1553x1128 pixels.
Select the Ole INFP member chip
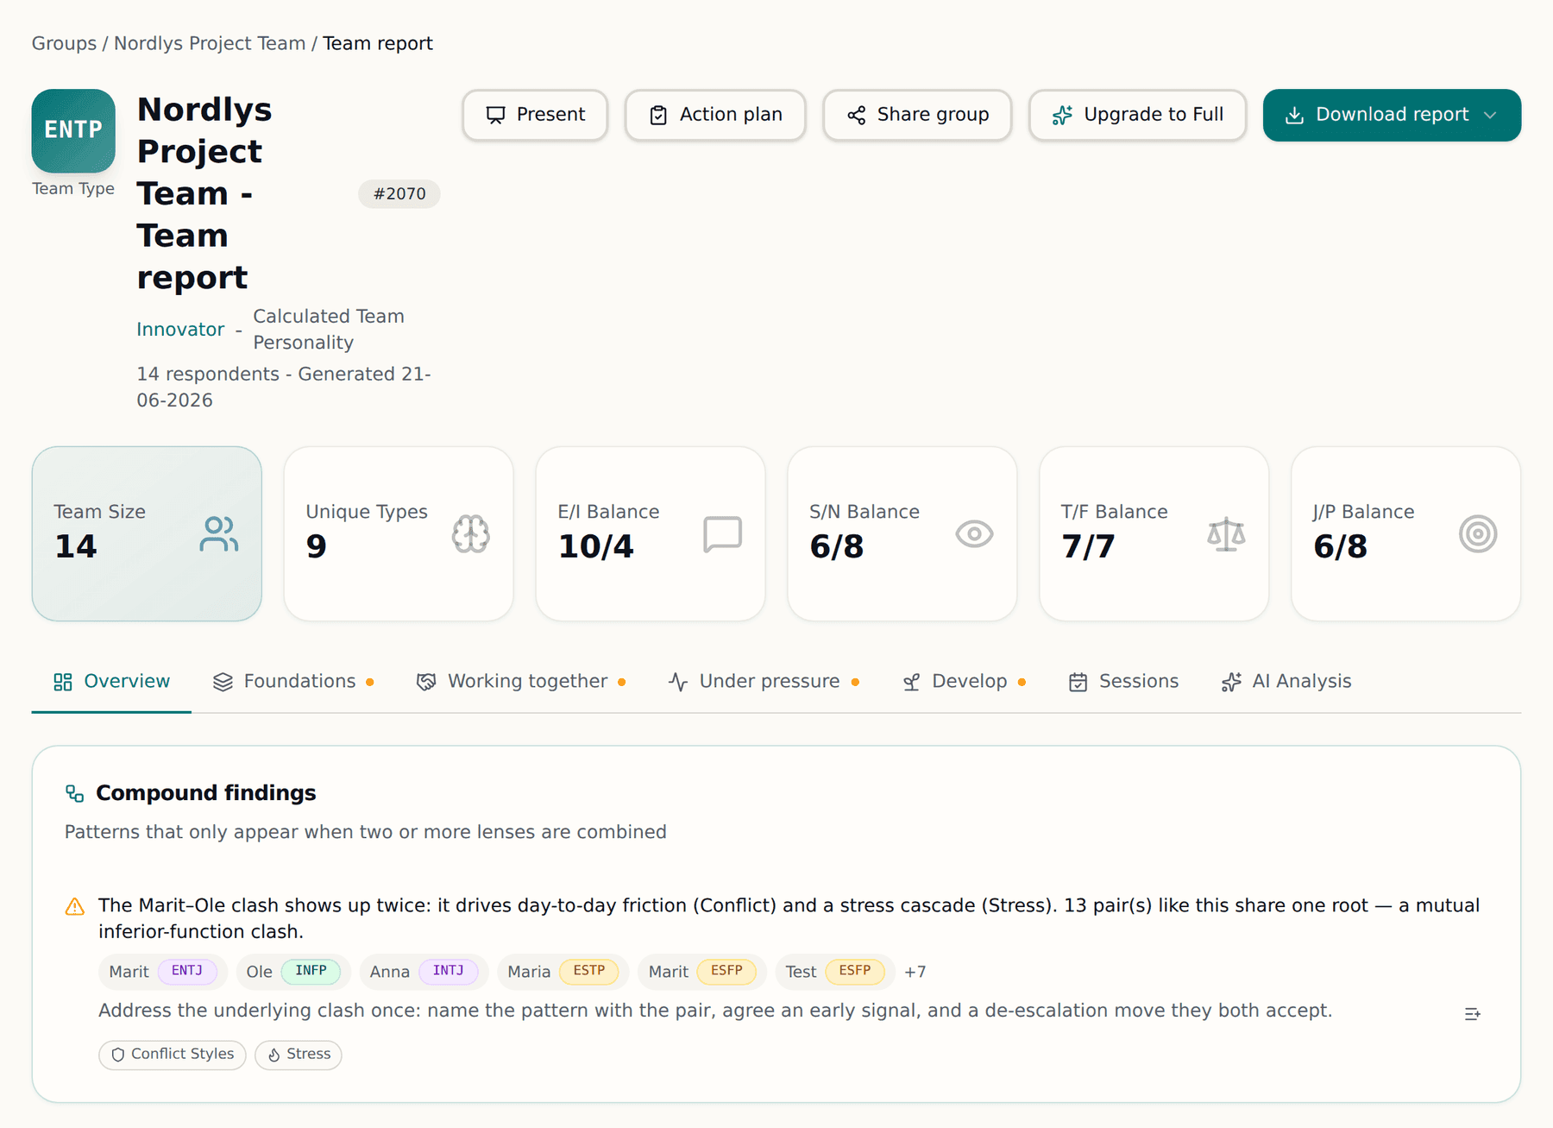point(292,972)
